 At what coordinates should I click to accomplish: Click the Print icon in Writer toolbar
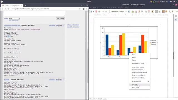click(99, 11)
